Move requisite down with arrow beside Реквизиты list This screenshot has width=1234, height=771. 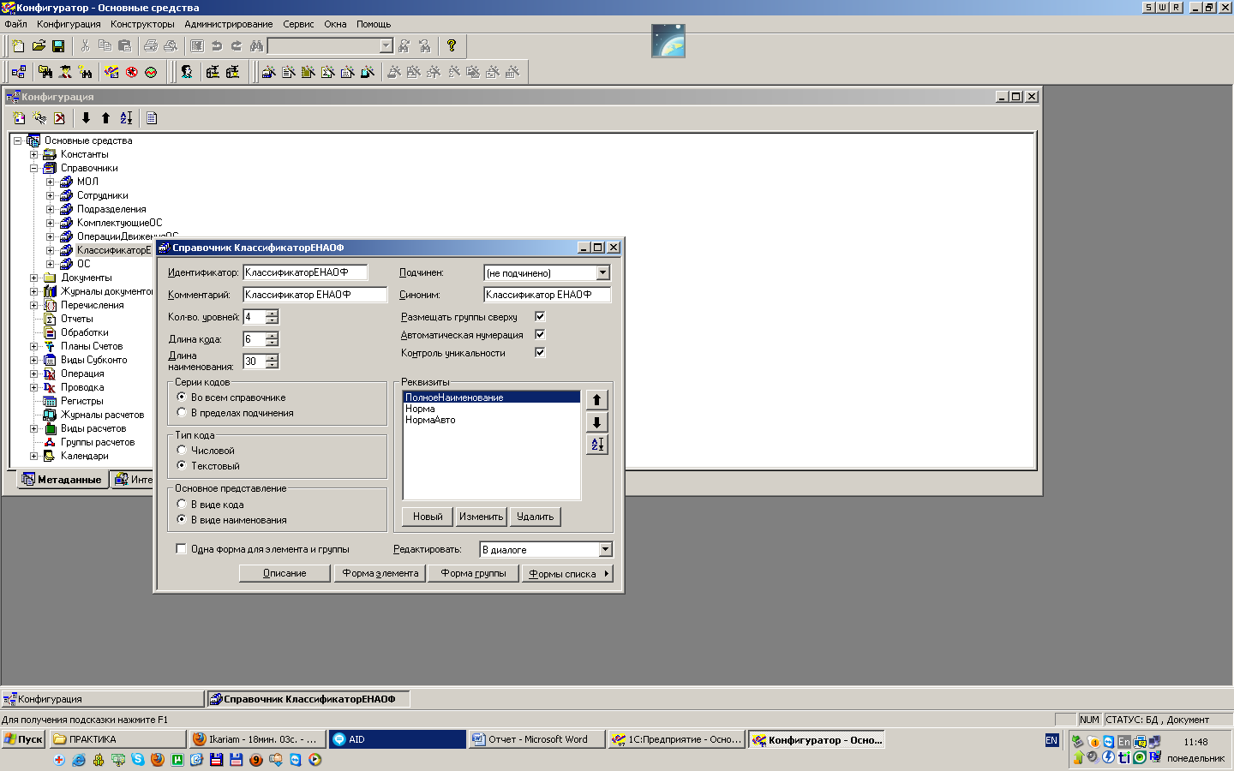point(597,422)
